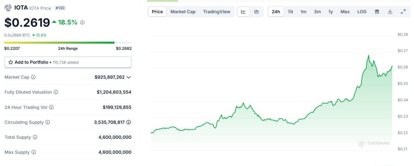Click the $0.2207 range low value
This screenshot has height=166, width=414.
[12, 48]
